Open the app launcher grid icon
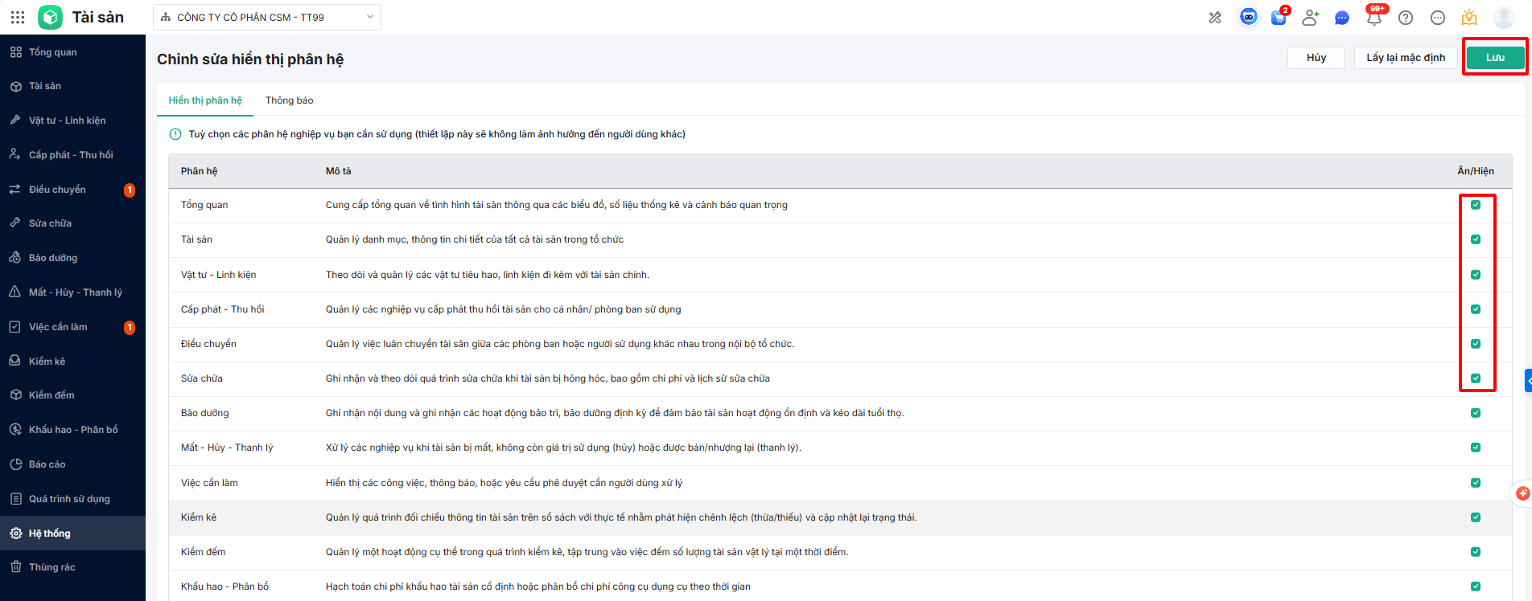This screenshot has height=601, width=1532. point(18,17)
